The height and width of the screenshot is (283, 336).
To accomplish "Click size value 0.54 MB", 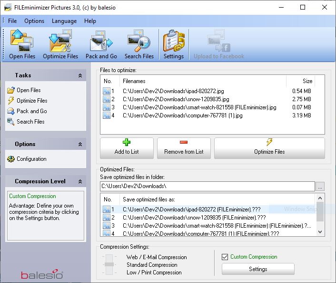I will tap(302, 91).
